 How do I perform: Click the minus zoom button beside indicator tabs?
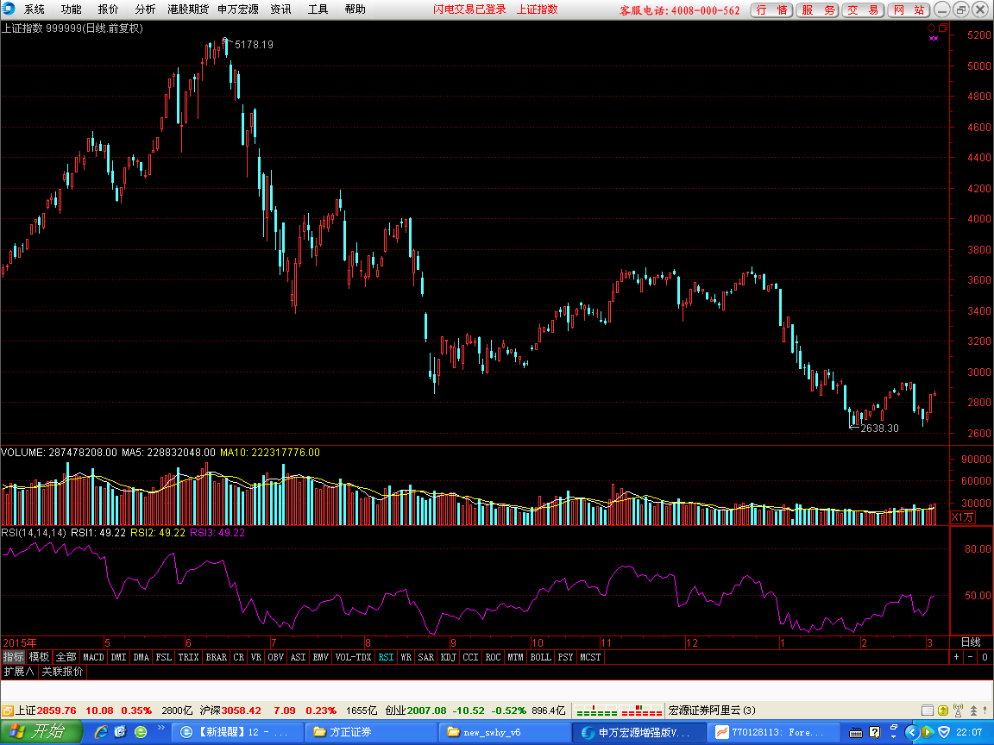(971, 658)
